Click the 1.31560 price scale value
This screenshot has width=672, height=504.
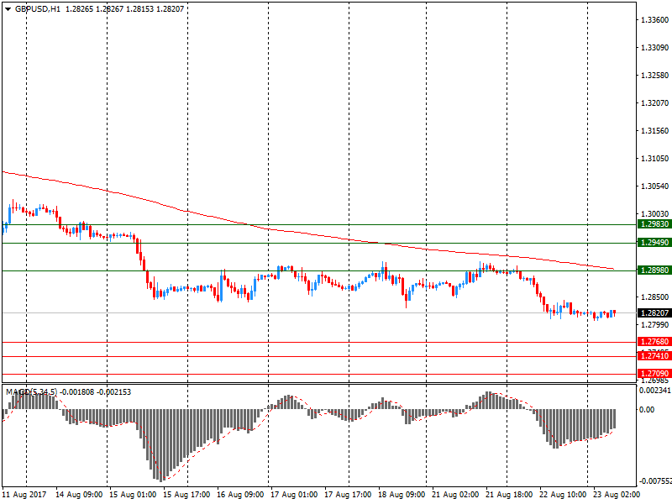coord(654,131)
